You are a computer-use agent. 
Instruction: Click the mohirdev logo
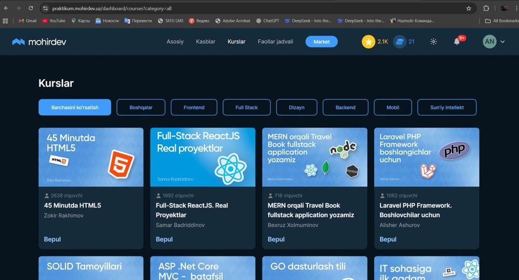click(39, 41)
